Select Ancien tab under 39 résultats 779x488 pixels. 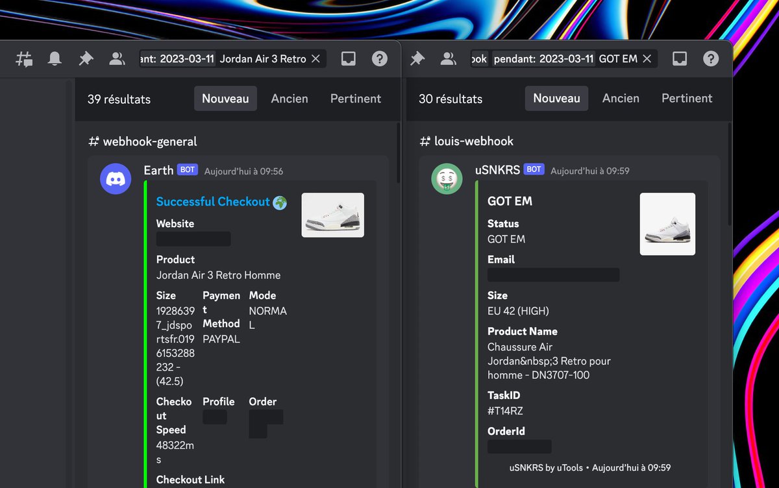pos(290,99)
